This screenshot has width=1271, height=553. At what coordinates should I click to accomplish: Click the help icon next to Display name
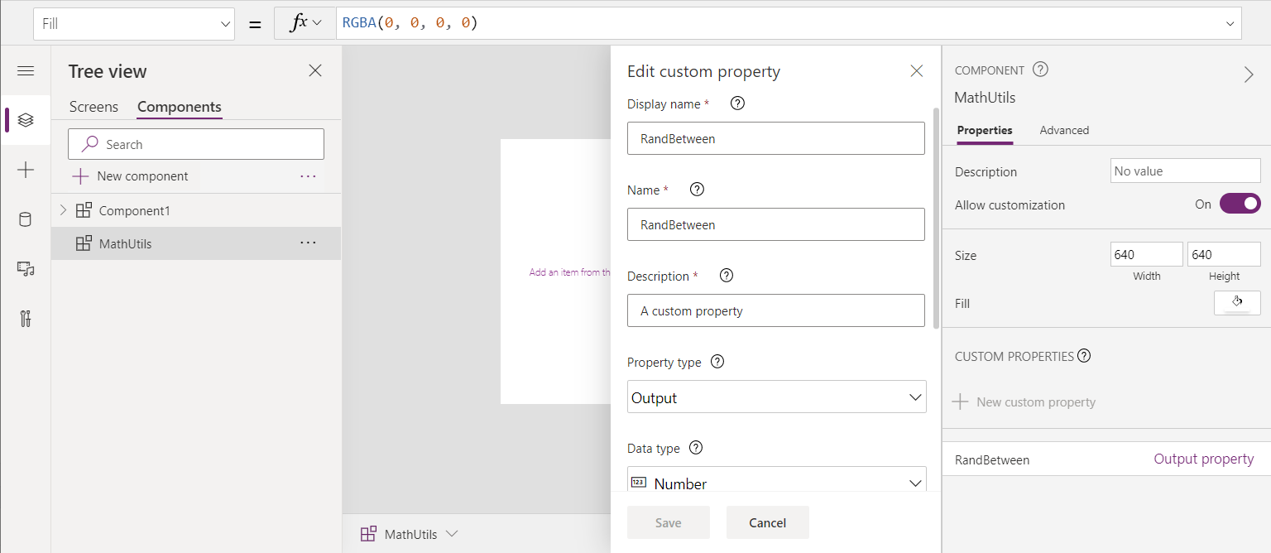[738, 104]
